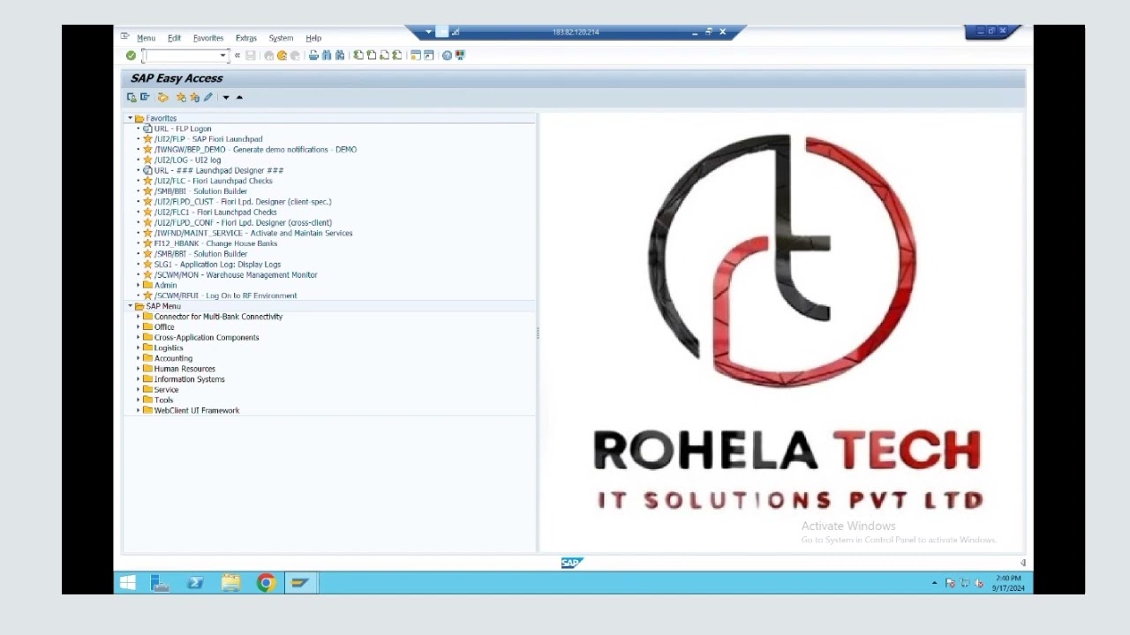Click the Find Next binoculars icon
The height and width of the screenshot is (635, 1130).
tap(340, 56)
